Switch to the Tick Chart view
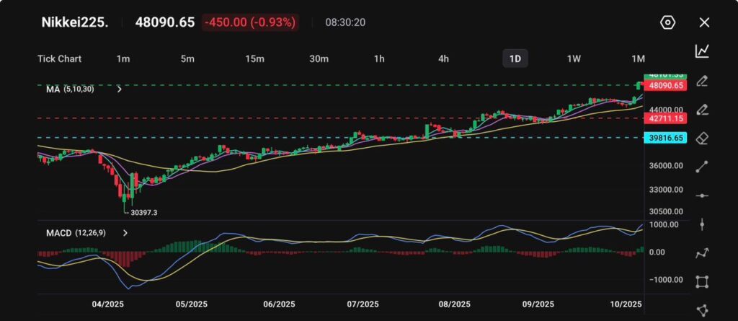 [59, 58]
